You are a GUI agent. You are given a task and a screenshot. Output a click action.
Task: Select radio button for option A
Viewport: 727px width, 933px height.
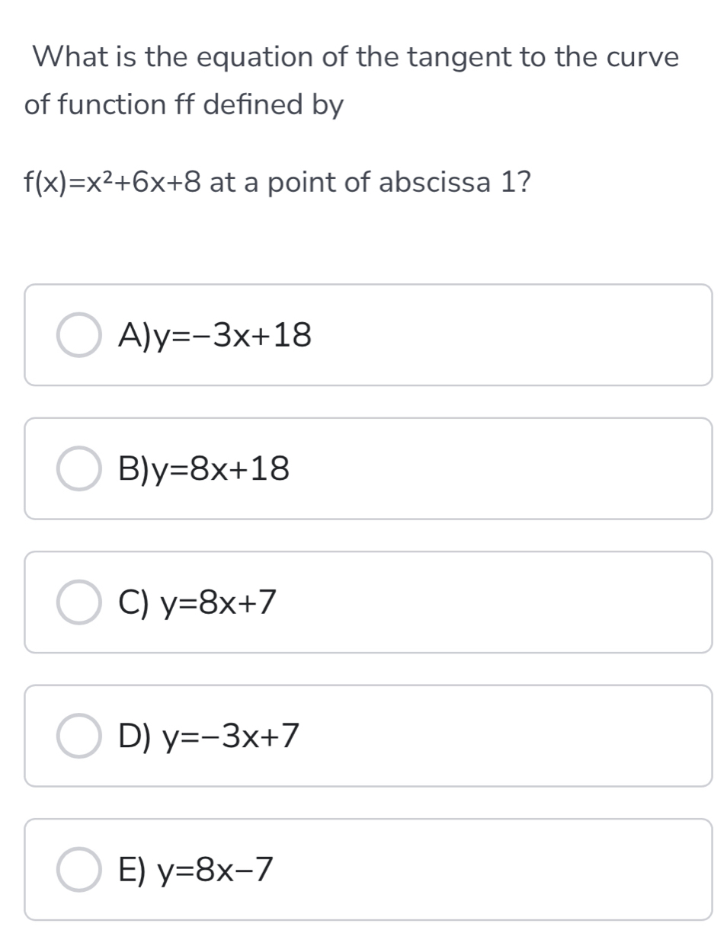78,334
